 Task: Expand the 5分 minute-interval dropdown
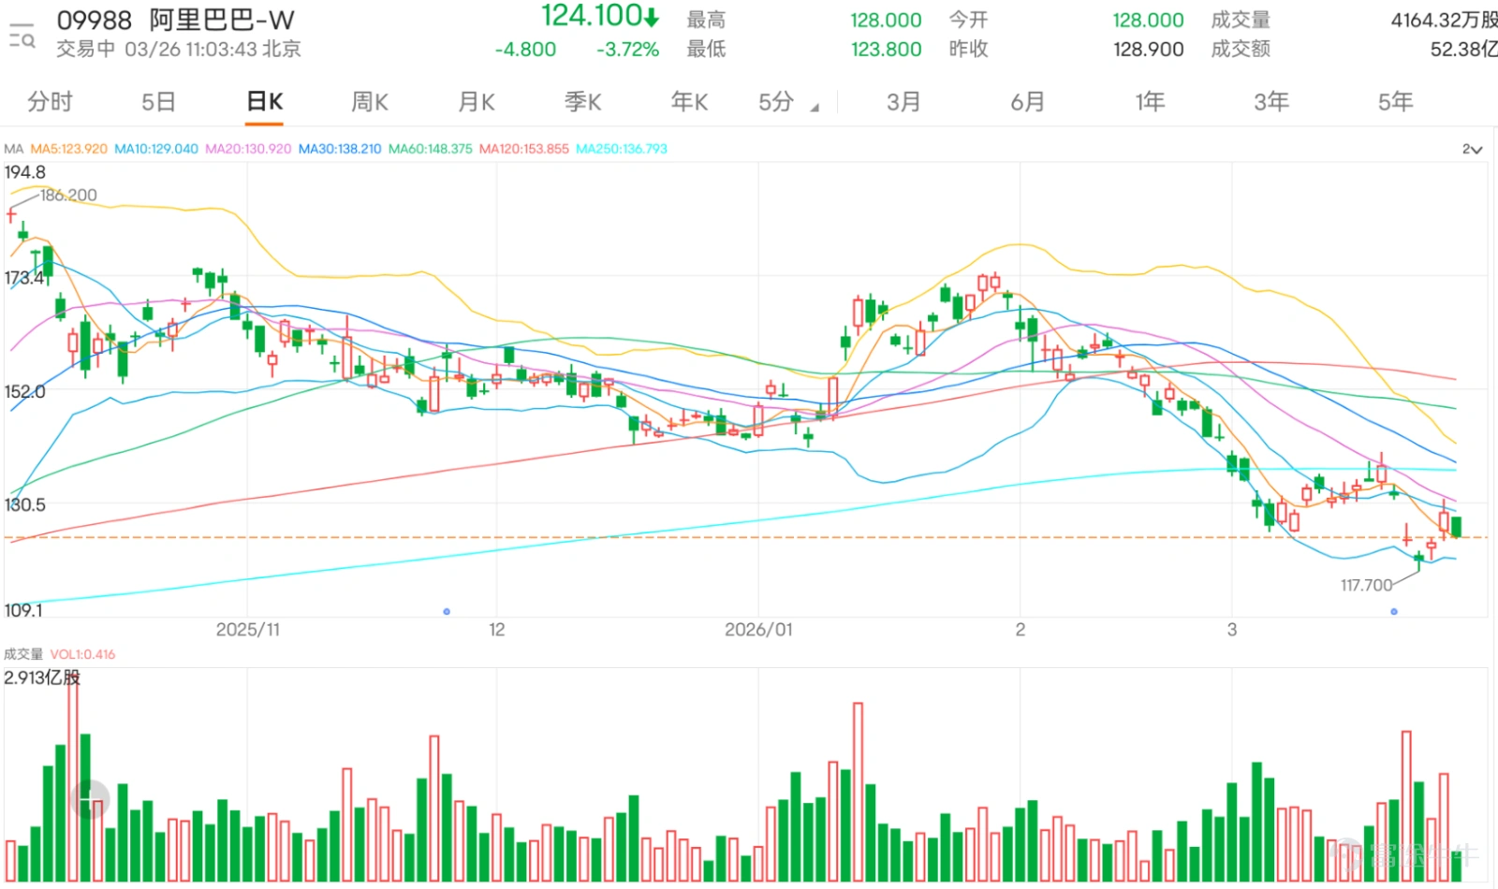coord(787,101)
